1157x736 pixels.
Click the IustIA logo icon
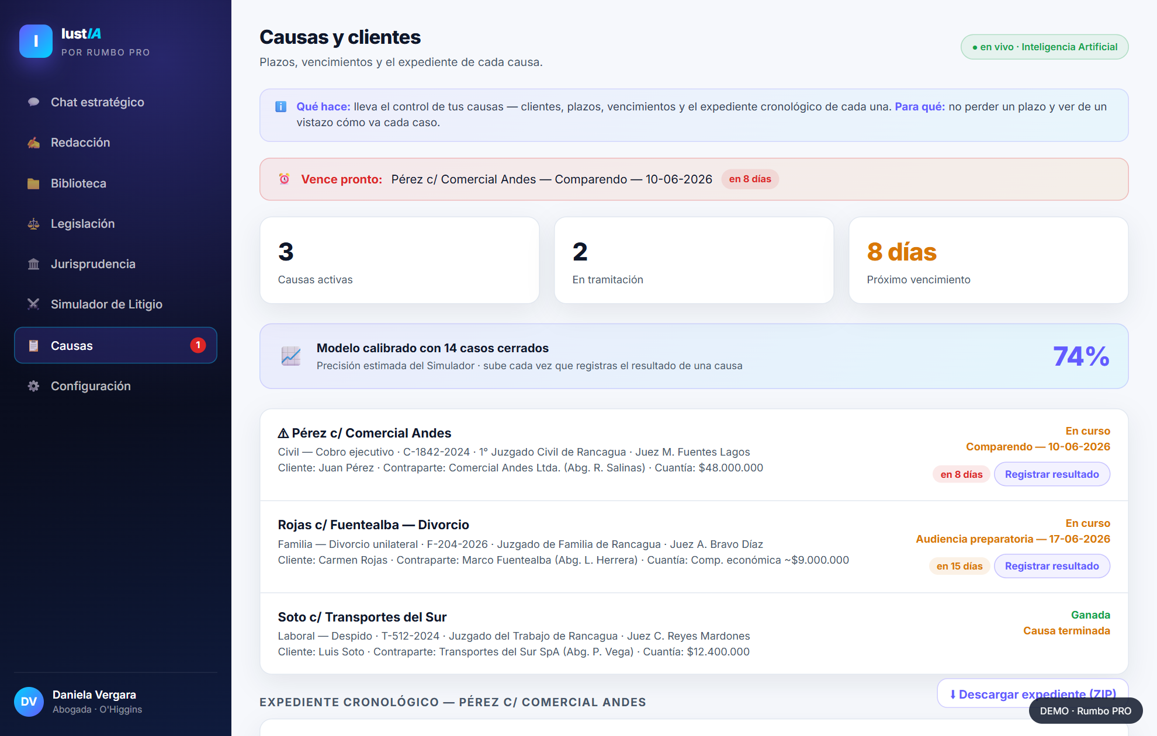click(x=36, y=41)
